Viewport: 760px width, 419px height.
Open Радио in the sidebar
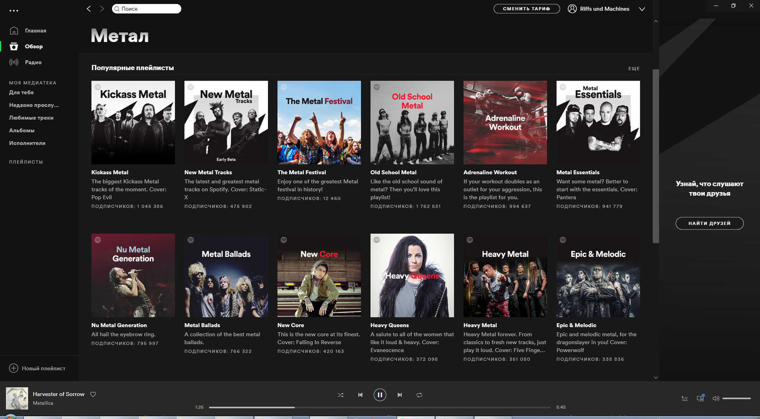[33, 62]
